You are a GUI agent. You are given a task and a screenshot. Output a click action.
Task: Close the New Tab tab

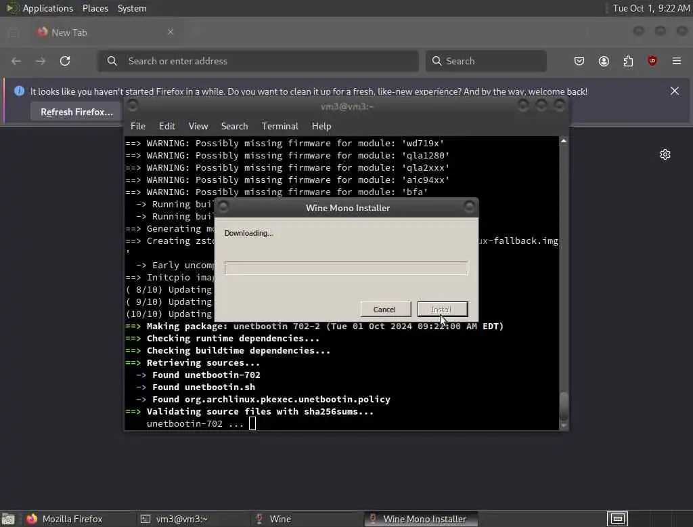(x=171, y=32)
